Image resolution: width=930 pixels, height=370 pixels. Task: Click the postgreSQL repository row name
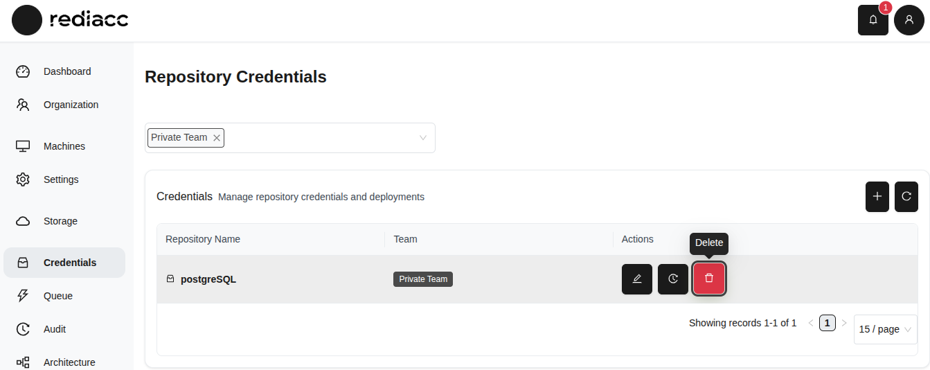pyautogui.click(x=208, y=279)
